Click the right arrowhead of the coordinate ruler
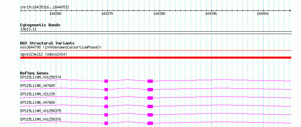Viewport: 301px width, 127px height. coord(290,10)
